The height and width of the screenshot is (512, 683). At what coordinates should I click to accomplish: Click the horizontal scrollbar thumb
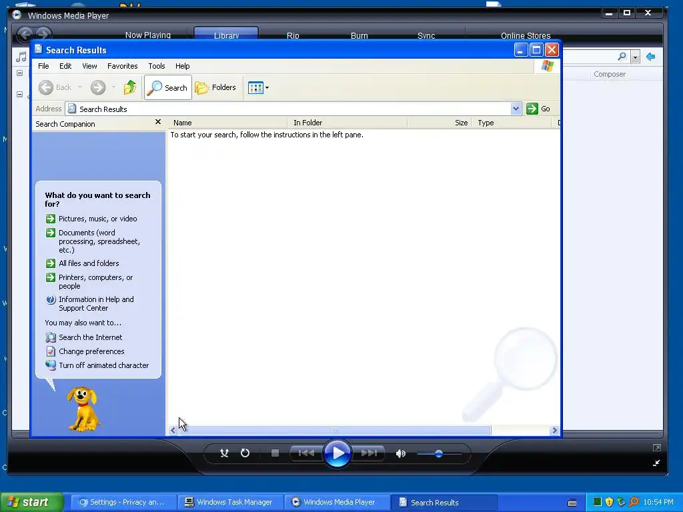coord(335,431)
